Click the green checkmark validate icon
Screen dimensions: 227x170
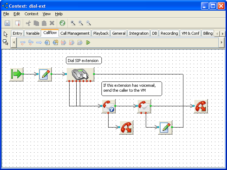coord(62,23)
